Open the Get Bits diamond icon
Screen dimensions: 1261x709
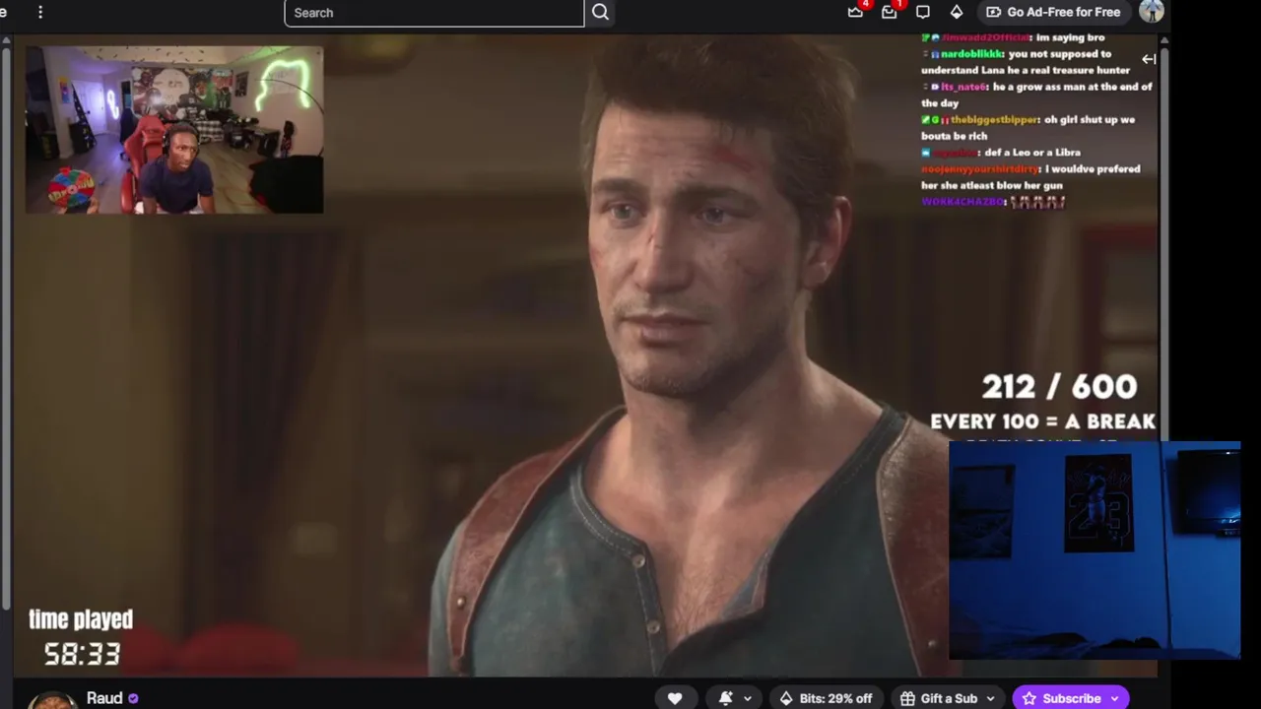click(x=957, y=12)
